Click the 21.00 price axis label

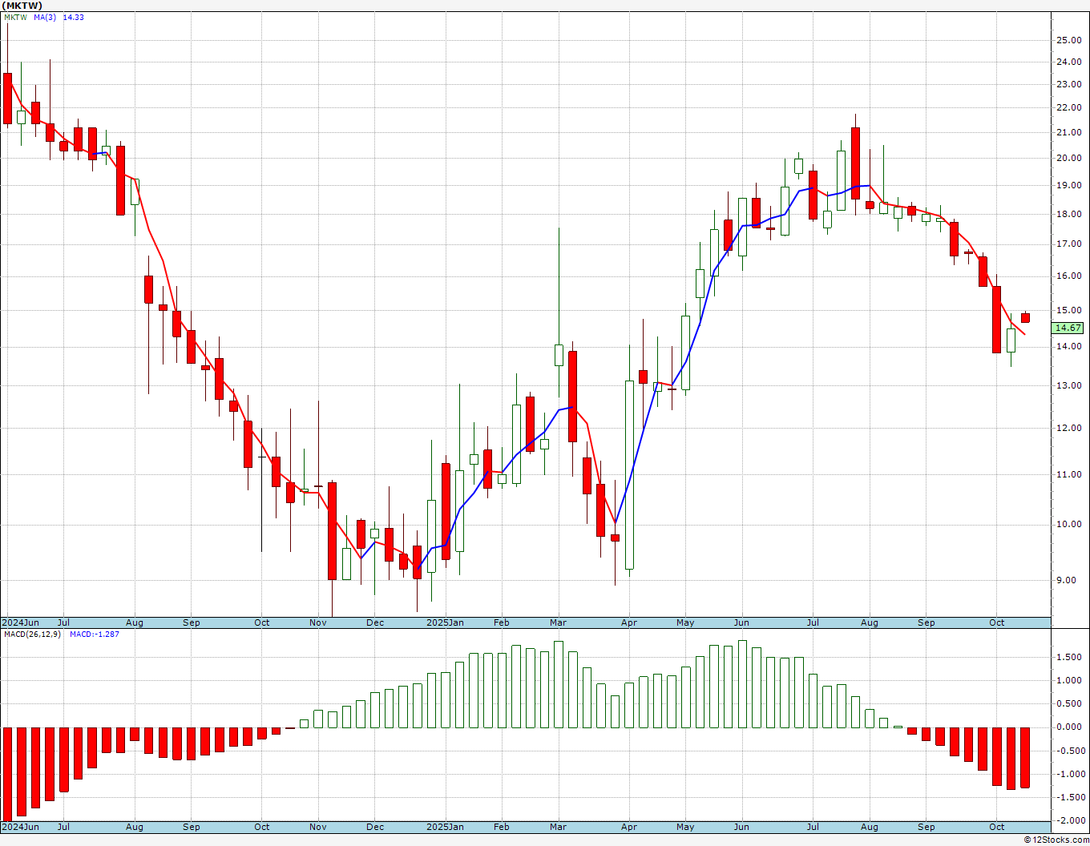coord(1068,132)
